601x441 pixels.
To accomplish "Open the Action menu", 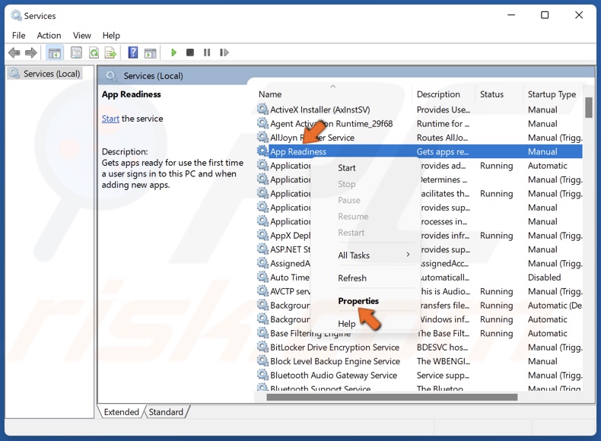I will (x=49, y=36).
